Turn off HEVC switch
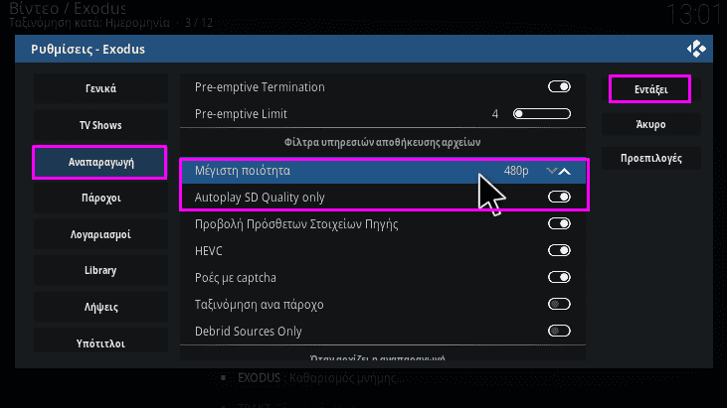Viewport: 727px width, 408px height. (x=559, y=251)
